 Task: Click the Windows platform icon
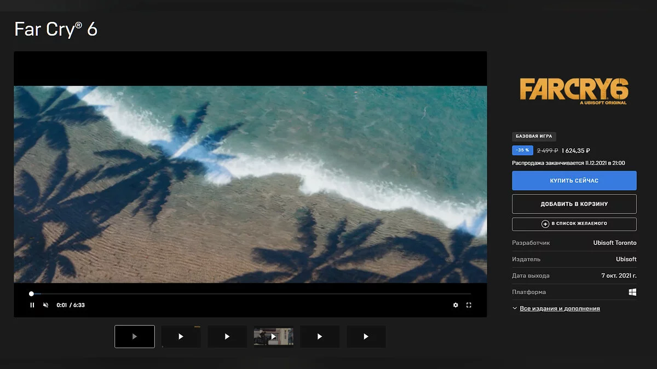pos(632,292)
